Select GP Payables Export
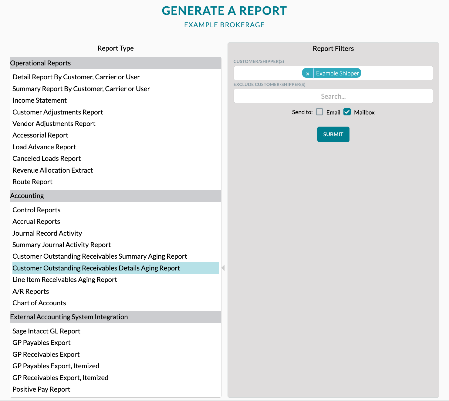The width and height of the screenshot is (449, 401). [x=42, y=343]
